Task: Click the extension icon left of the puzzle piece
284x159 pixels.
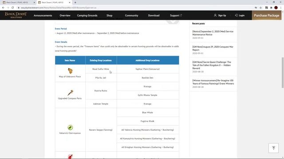Action: tap(266, 8)
